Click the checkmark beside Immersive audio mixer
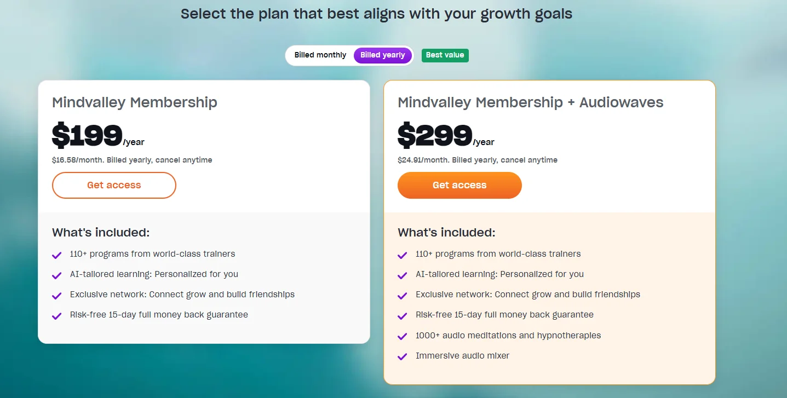Image resolution: width=787 pixels, height=398 pixels. [x=402, y=356]
